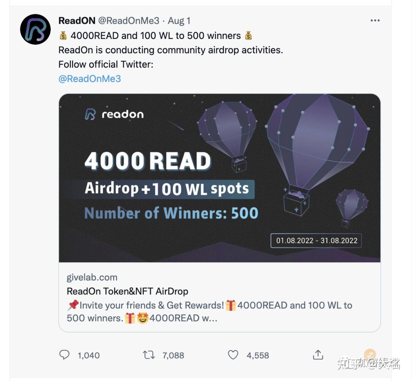Click the 7,088 retweets count
Image resolution: width=412 pixels, height=381 pixels.
(173, 355)
